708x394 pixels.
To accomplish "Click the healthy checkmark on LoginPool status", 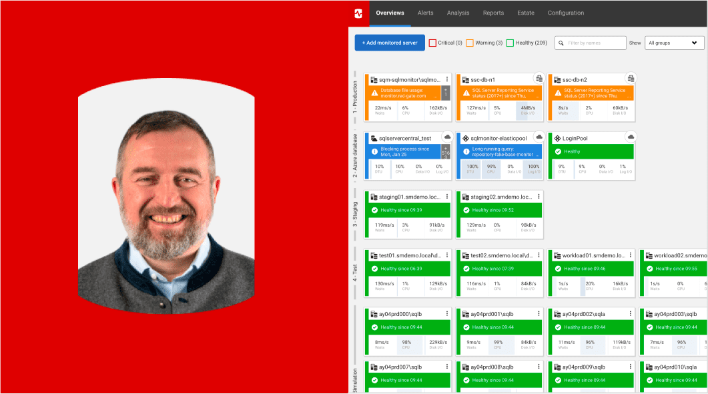I will point(557,151).
